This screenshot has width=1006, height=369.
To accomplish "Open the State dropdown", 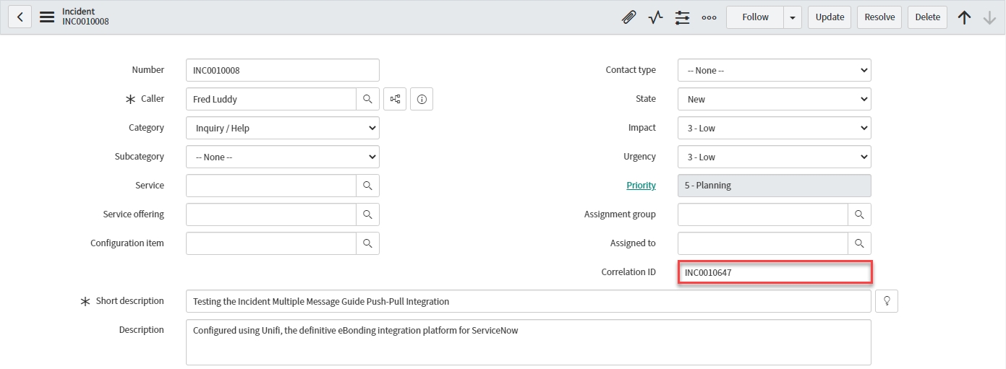I will pyautogui.click(x=774, y=99).
